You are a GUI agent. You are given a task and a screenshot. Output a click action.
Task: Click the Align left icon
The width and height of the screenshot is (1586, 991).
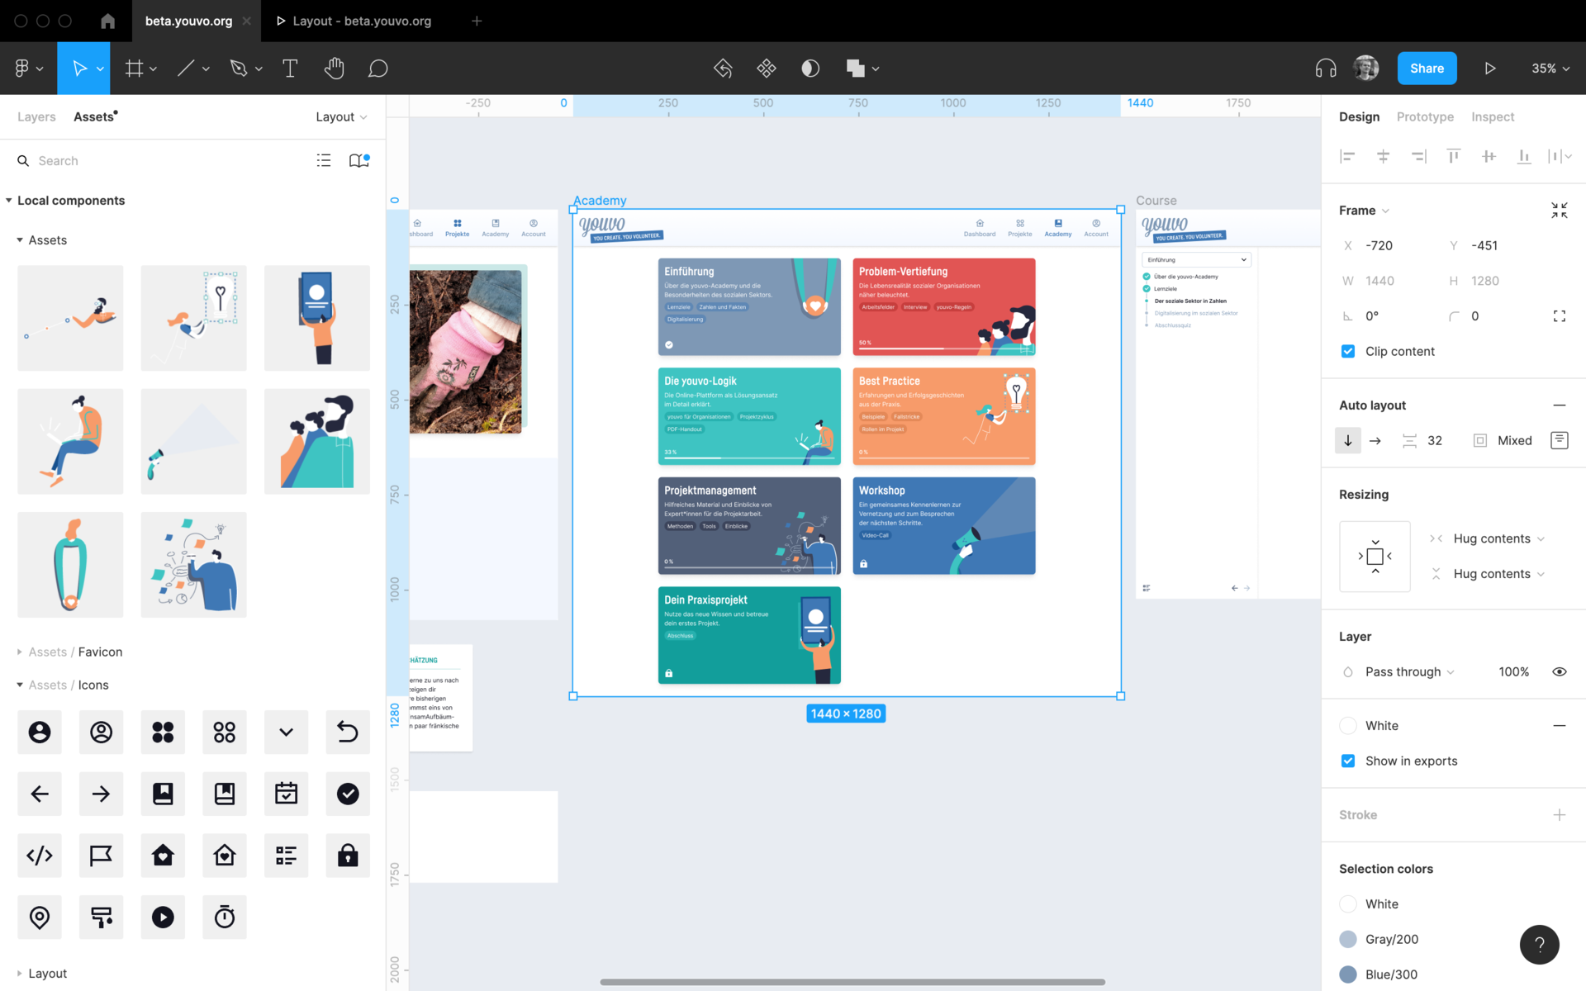pyautogui.click(x=1347, y=156)
